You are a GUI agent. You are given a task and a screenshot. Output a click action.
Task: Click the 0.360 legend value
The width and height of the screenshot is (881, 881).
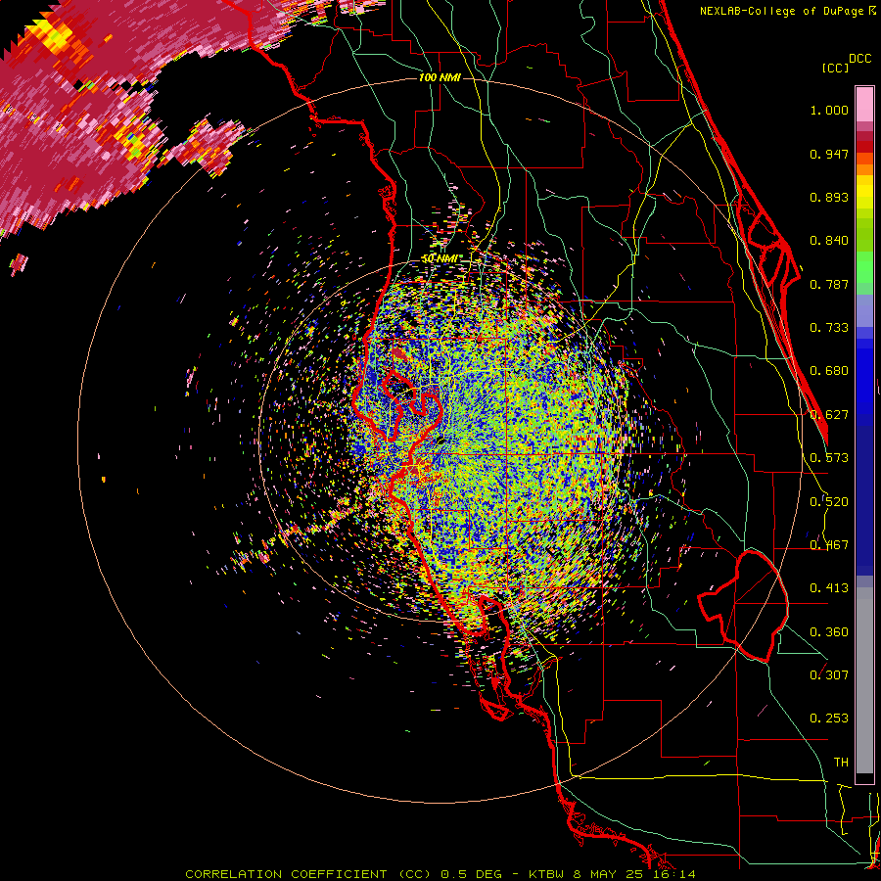coord(829,632)
